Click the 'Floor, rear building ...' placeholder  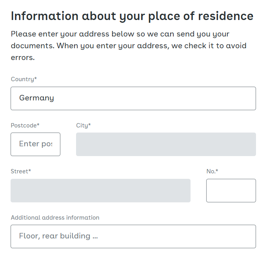[x=58, y=236]
